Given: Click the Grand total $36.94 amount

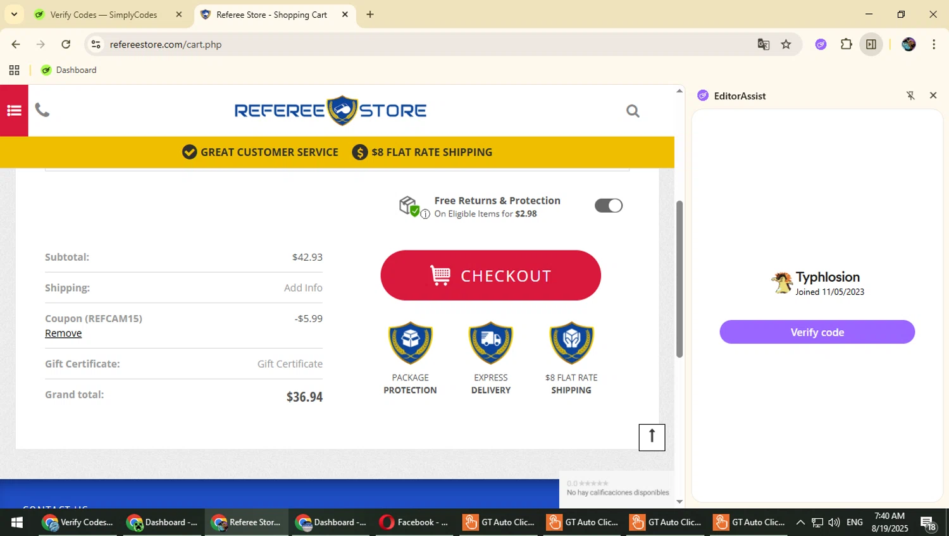Looking at the screenshot, I should [304, 397].
